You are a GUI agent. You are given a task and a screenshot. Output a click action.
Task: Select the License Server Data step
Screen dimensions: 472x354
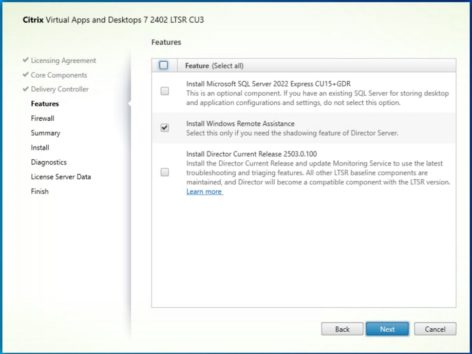(61, 177)
